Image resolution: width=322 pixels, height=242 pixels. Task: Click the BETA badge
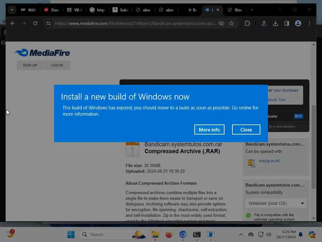pyautogui.click(x=298, y=116)
